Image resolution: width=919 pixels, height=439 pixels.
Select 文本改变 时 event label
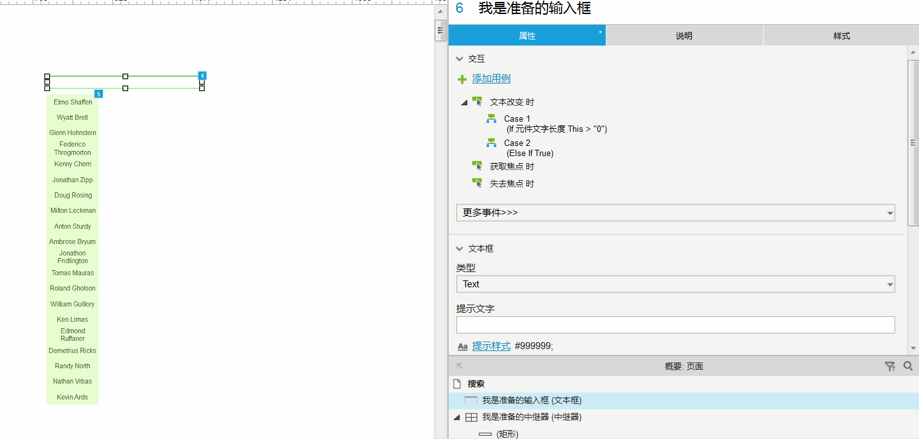(512, 102)
